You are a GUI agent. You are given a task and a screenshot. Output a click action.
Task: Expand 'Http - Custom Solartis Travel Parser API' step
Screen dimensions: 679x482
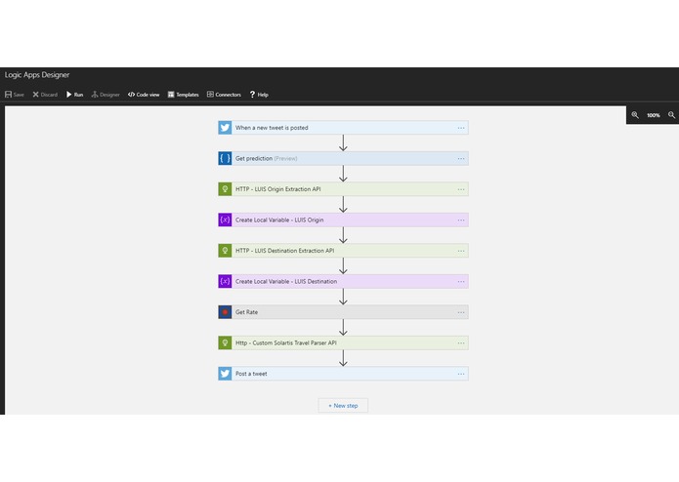coord(343,342)
